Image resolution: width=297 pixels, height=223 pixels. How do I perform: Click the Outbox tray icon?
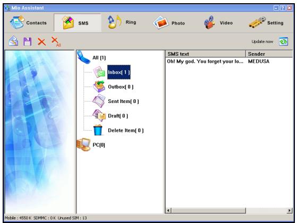pyautogui.click(x=99, y=87)
